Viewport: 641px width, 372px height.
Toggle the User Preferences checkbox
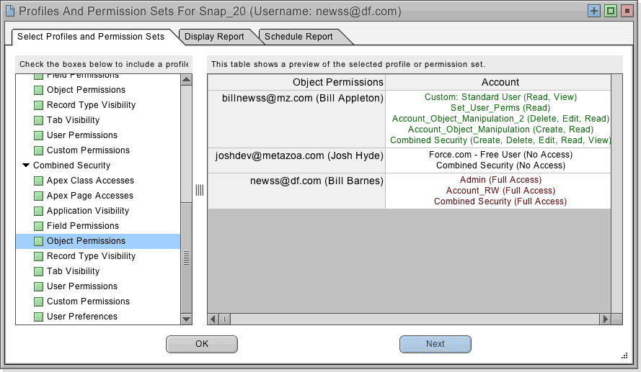click(x=38, y=317)
